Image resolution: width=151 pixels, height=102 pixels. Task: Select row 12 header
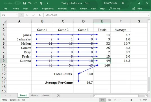[4, 74]
